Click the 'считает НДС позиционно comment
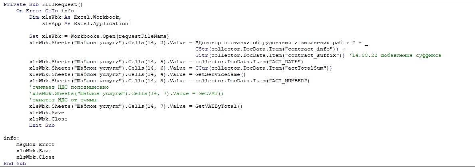This screenshot has width=475, height=167. pos(69,87)
